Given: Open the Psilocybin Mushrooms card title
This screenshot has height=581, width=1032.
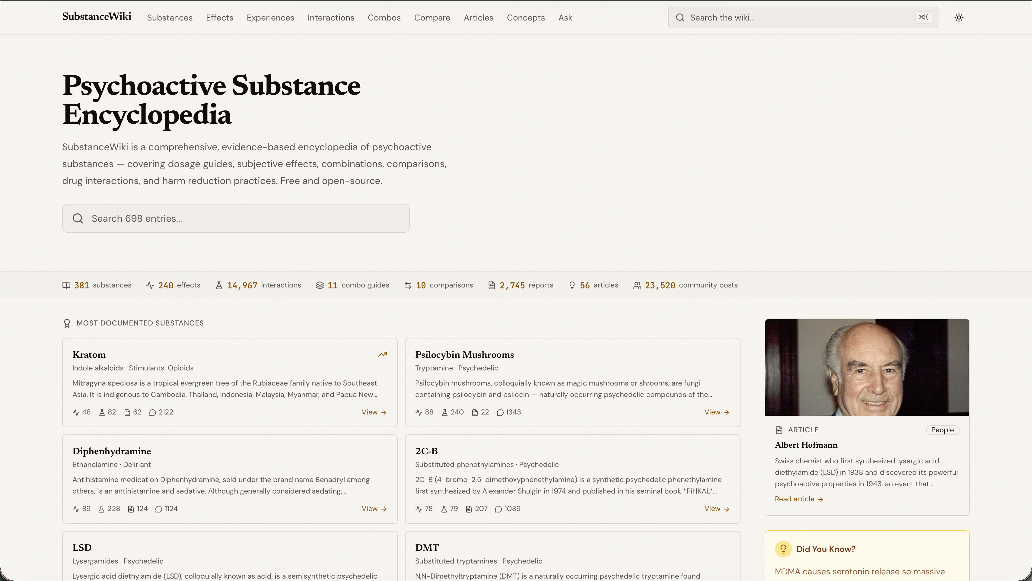Looking at the screenshot, I should pyautogui.click(x=464, y=355).
